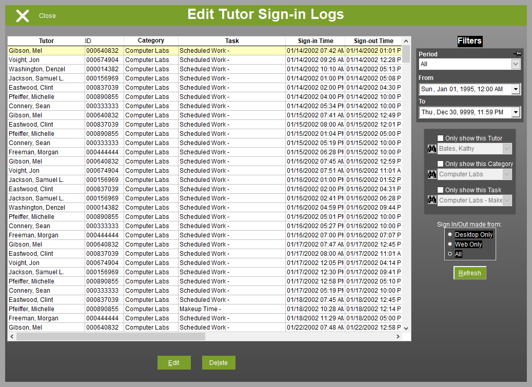532x387 pixels.
Task: Select the Makeup Time - task cell
Action: (232, 309)
